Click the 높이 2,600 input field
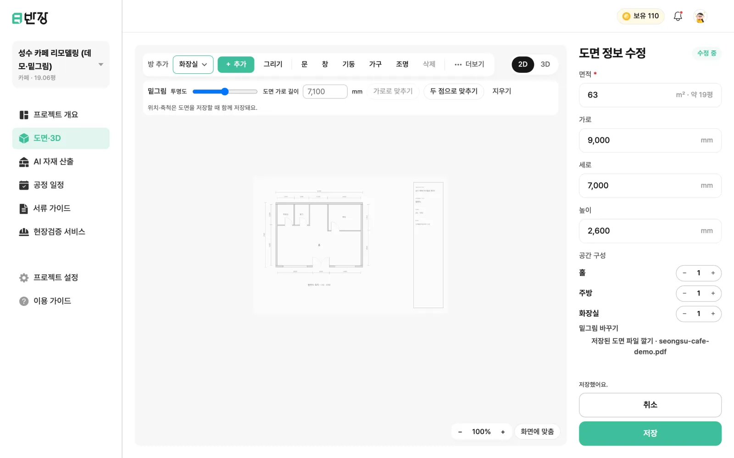 pos(650,231)
